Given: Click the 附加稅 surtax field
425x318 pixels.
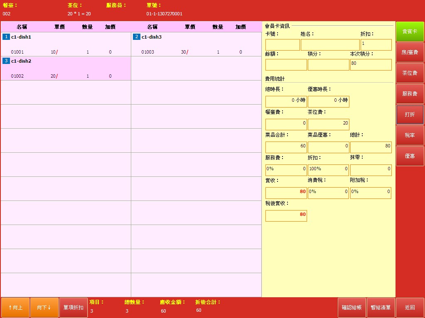Looking at the screenshot, I should click(x=371, y=193).
